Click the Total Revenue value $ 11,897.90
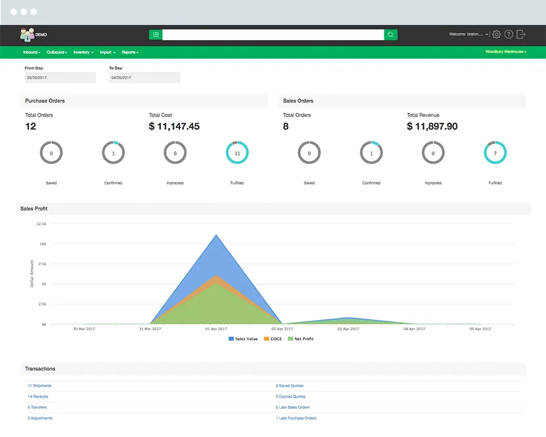The height and width of the screenshot is (437, 546). point(432,126)
